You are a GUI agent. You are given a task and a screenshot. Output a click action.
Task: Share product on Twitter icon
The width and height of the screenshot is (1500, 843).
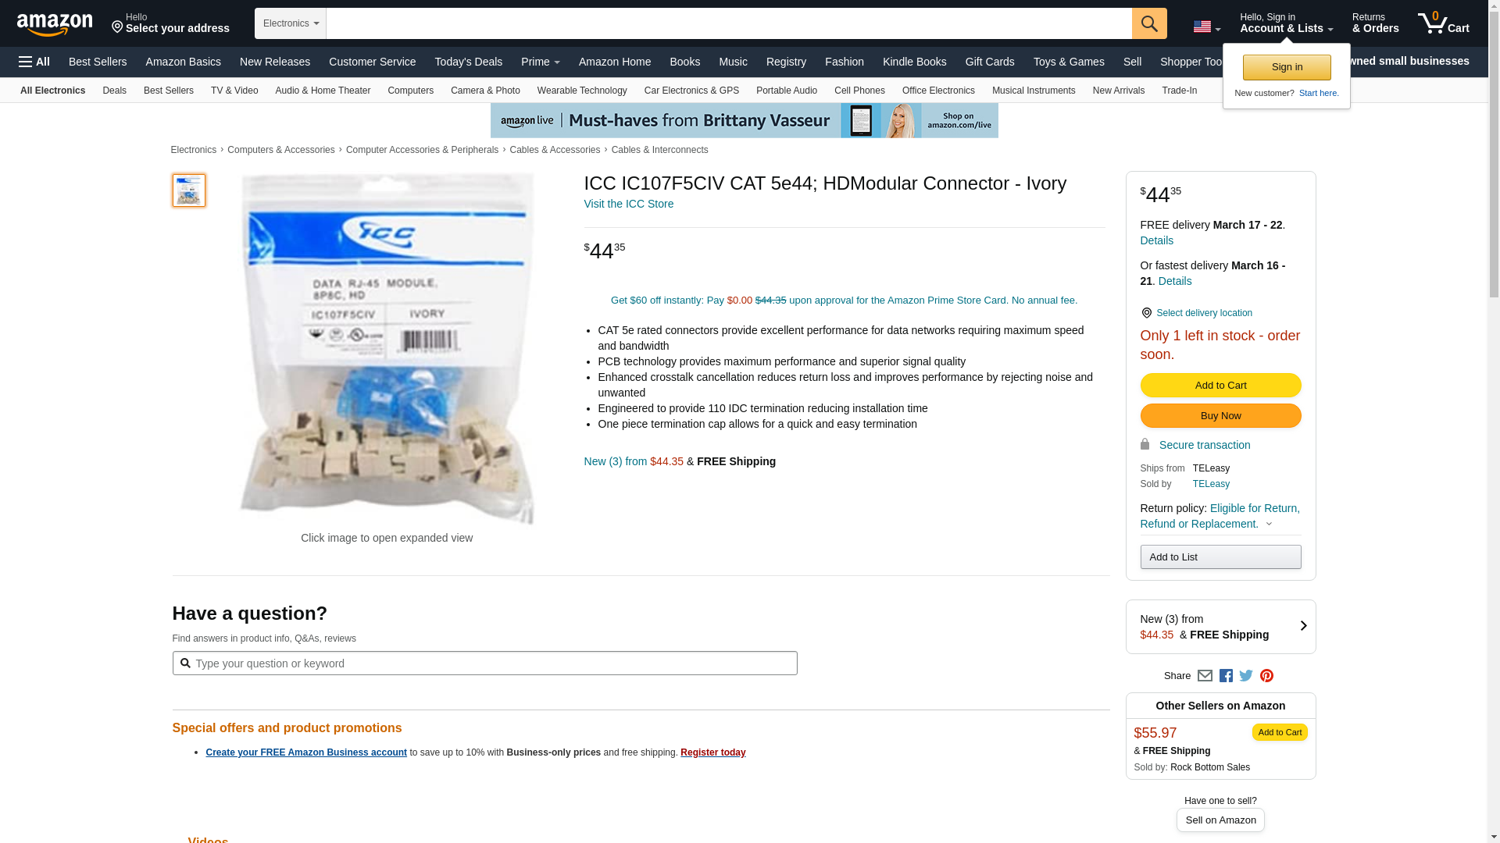[x=1246, y=676]
